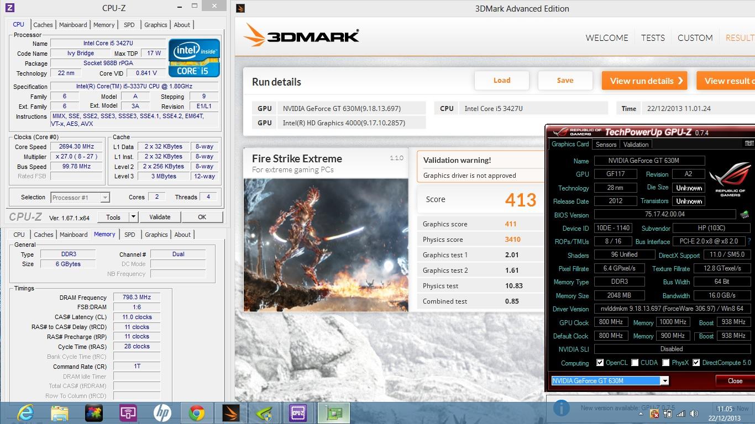The width and height of the screenshot is (755, 424).
Task: Click the GPU-Z Name field NVIDIA GeForce GT 630M
Action: tap(649, 161)
